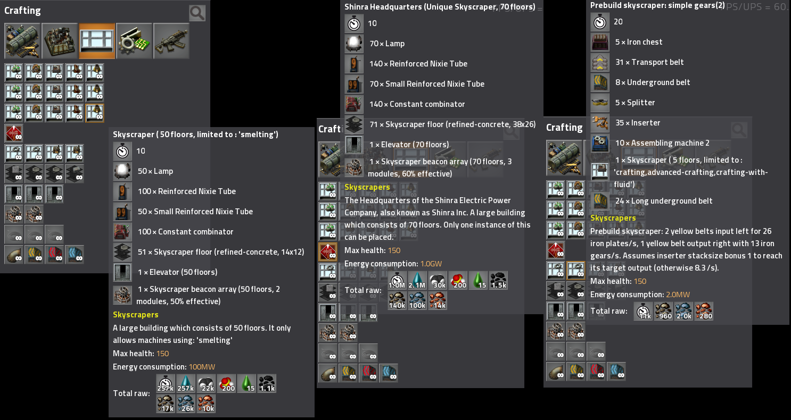The height and width of the screenshot is (420, 791).
Task: Pick the third elevator recipe in left Crafting panel
Action: pos(54,194)
